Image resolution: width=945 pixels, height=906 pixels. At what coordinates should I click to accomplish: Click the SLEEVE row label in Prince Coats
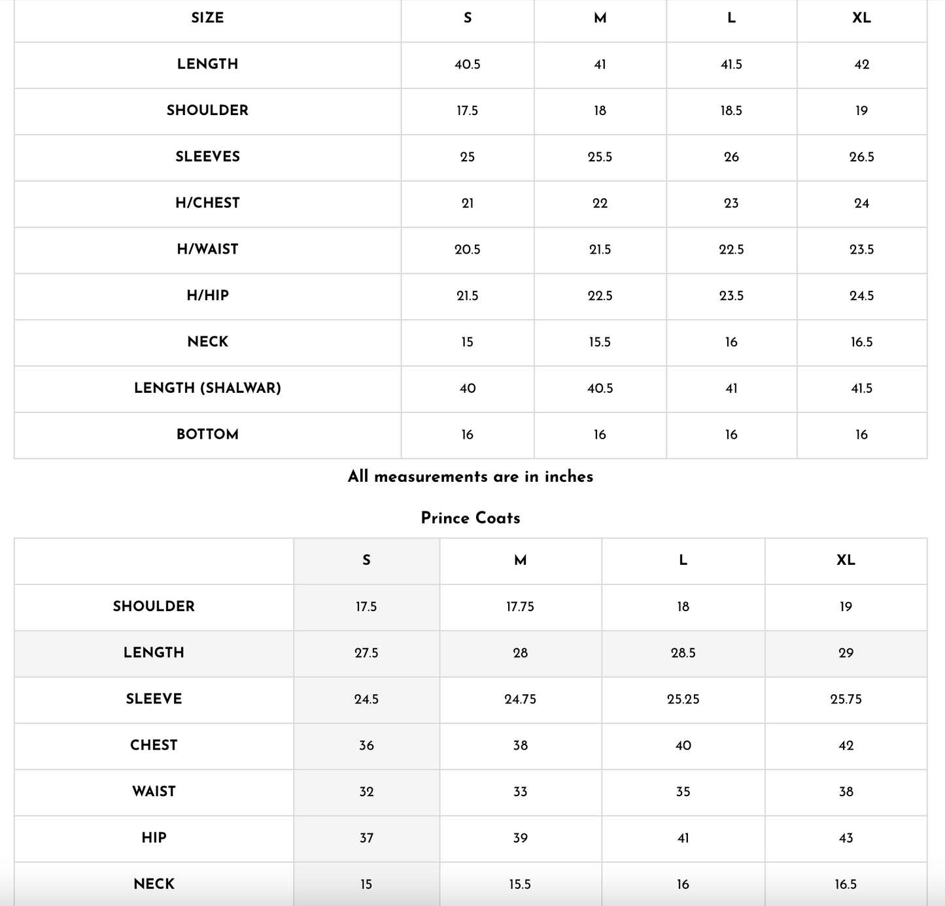pos(154,699)
